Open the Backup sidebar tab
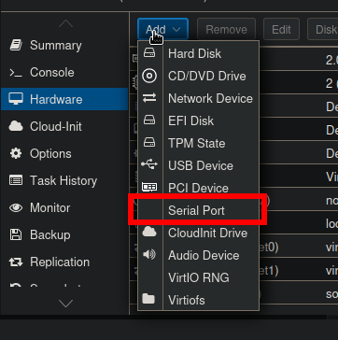This screenshot has width=338, height=340. pyautogui.click(x=64, y=235)
